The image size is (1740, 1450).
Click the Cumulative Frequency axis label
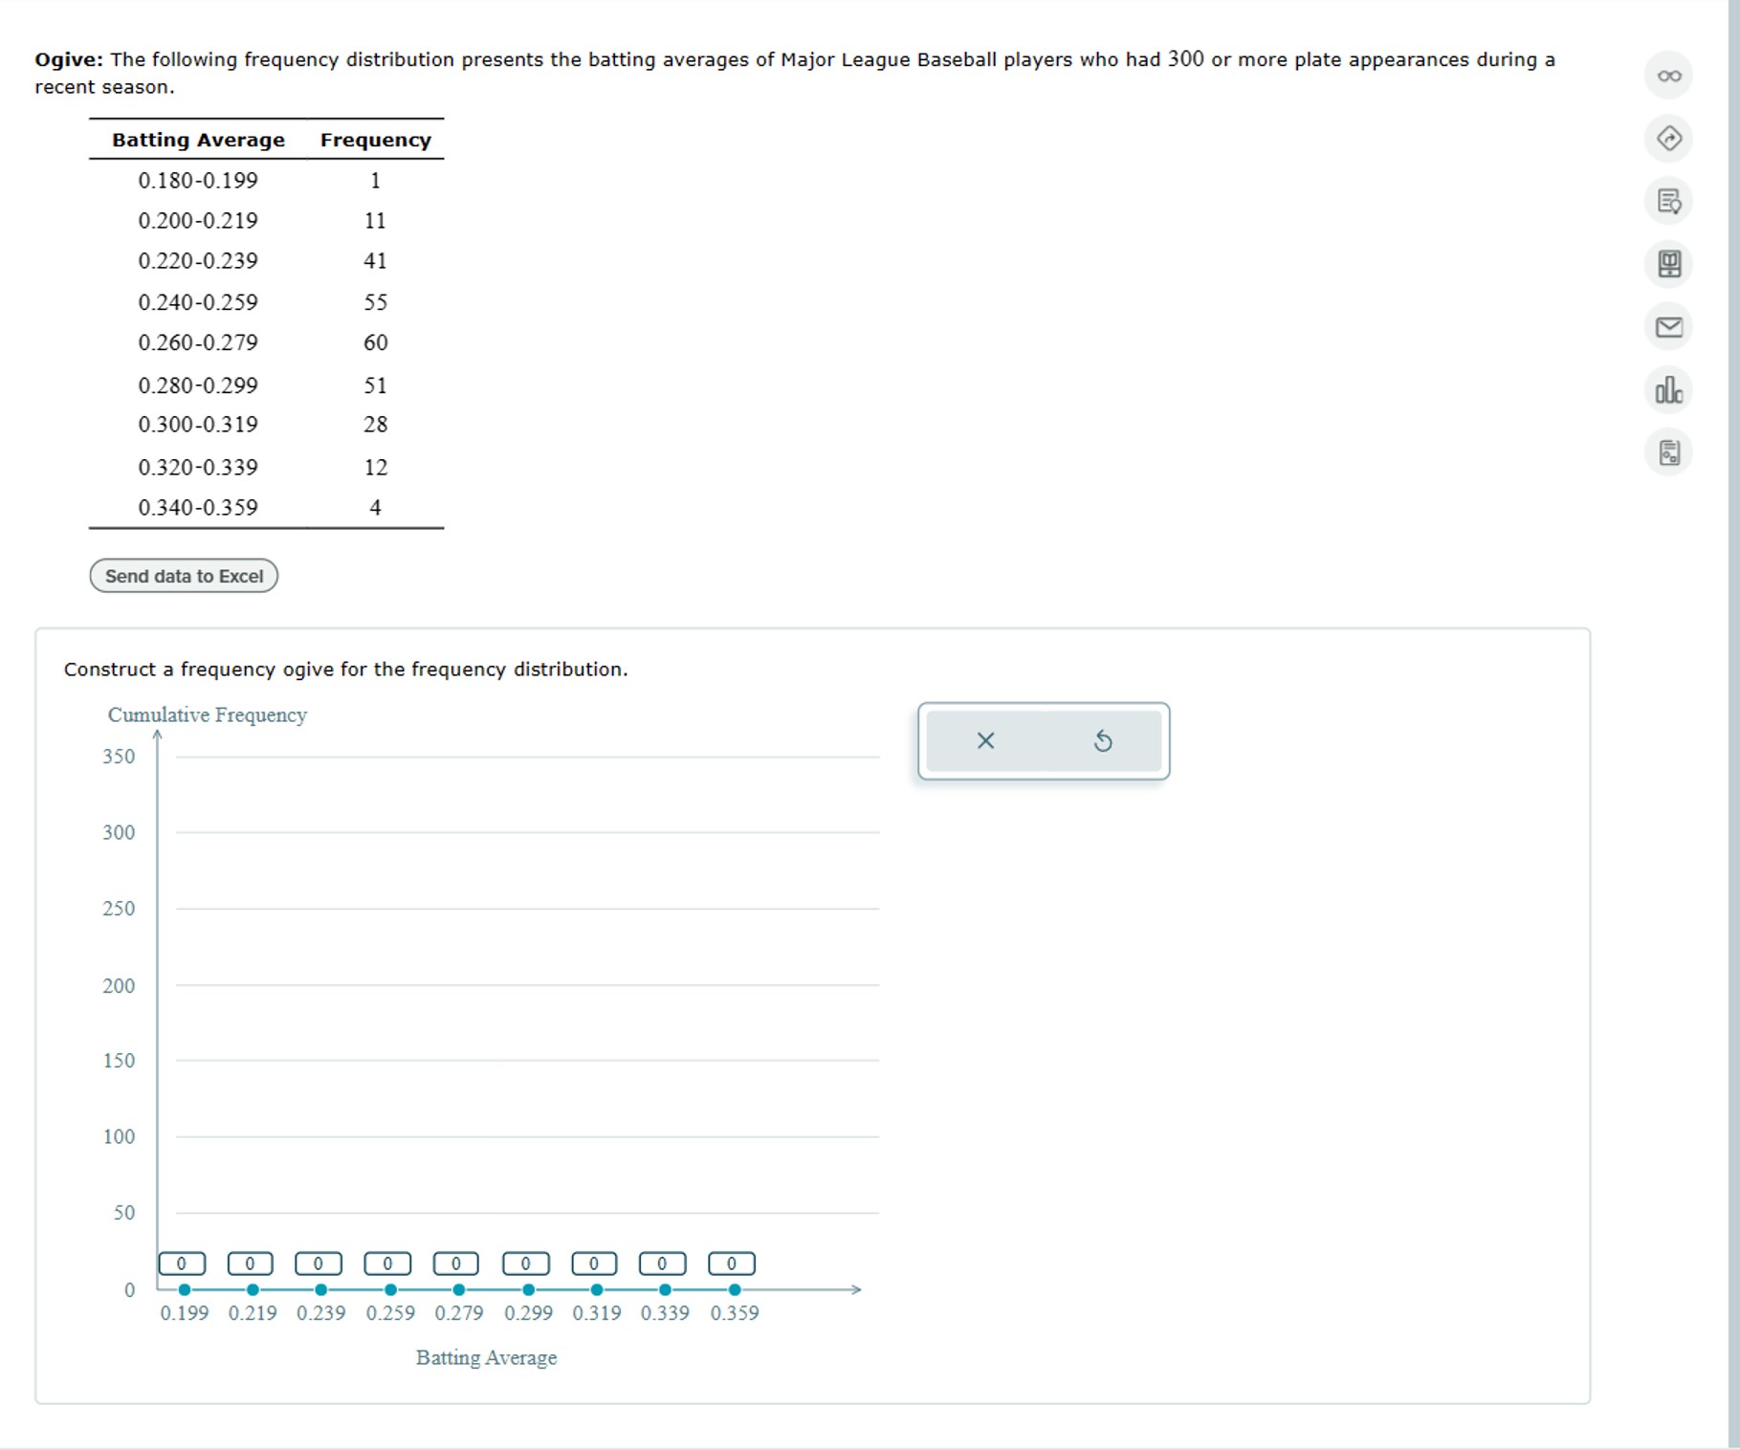207,714
